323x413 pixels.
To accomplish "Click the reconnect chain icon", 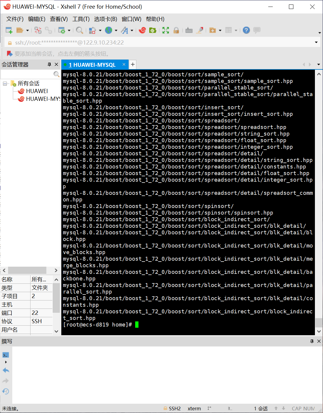I will coord(48,30).
